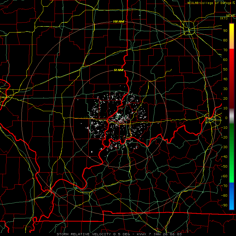Viewport: 236px width, 236px height.
Task: Click the 0 value on the velocity scale
Action: (x=226, y=118)
